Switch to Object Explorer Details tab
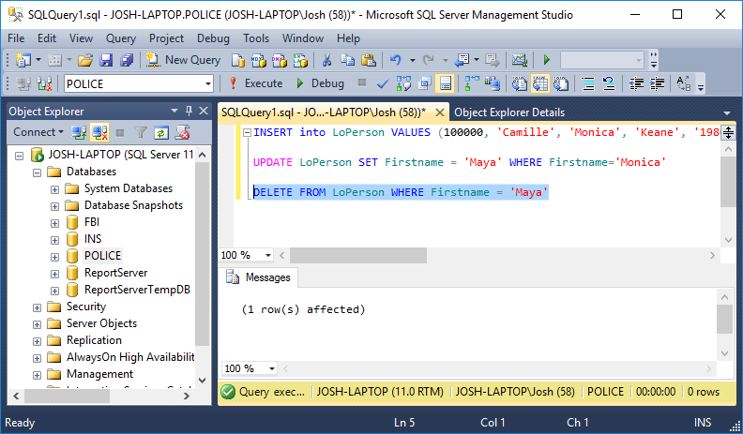This screenshot has height=434, width=743. tap(509, 112)
